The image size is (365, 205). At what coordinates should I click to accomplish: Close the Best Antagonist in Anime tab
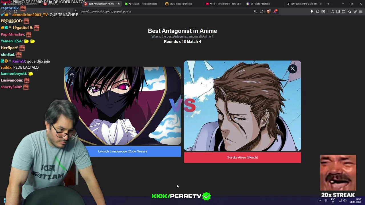[x=119, y=4]
